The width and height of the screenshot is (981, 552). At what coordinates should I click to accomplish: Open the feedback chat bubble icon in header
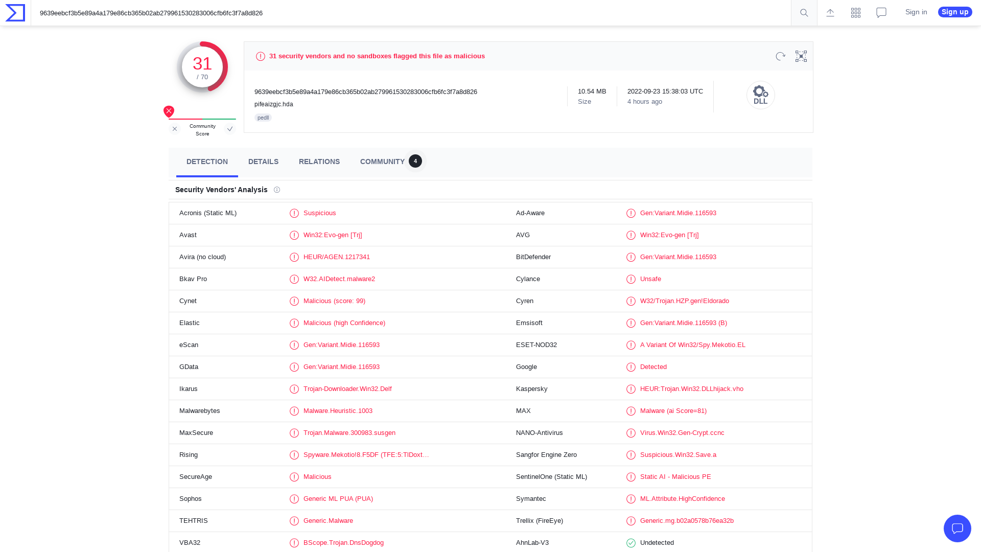click(881, 12)
